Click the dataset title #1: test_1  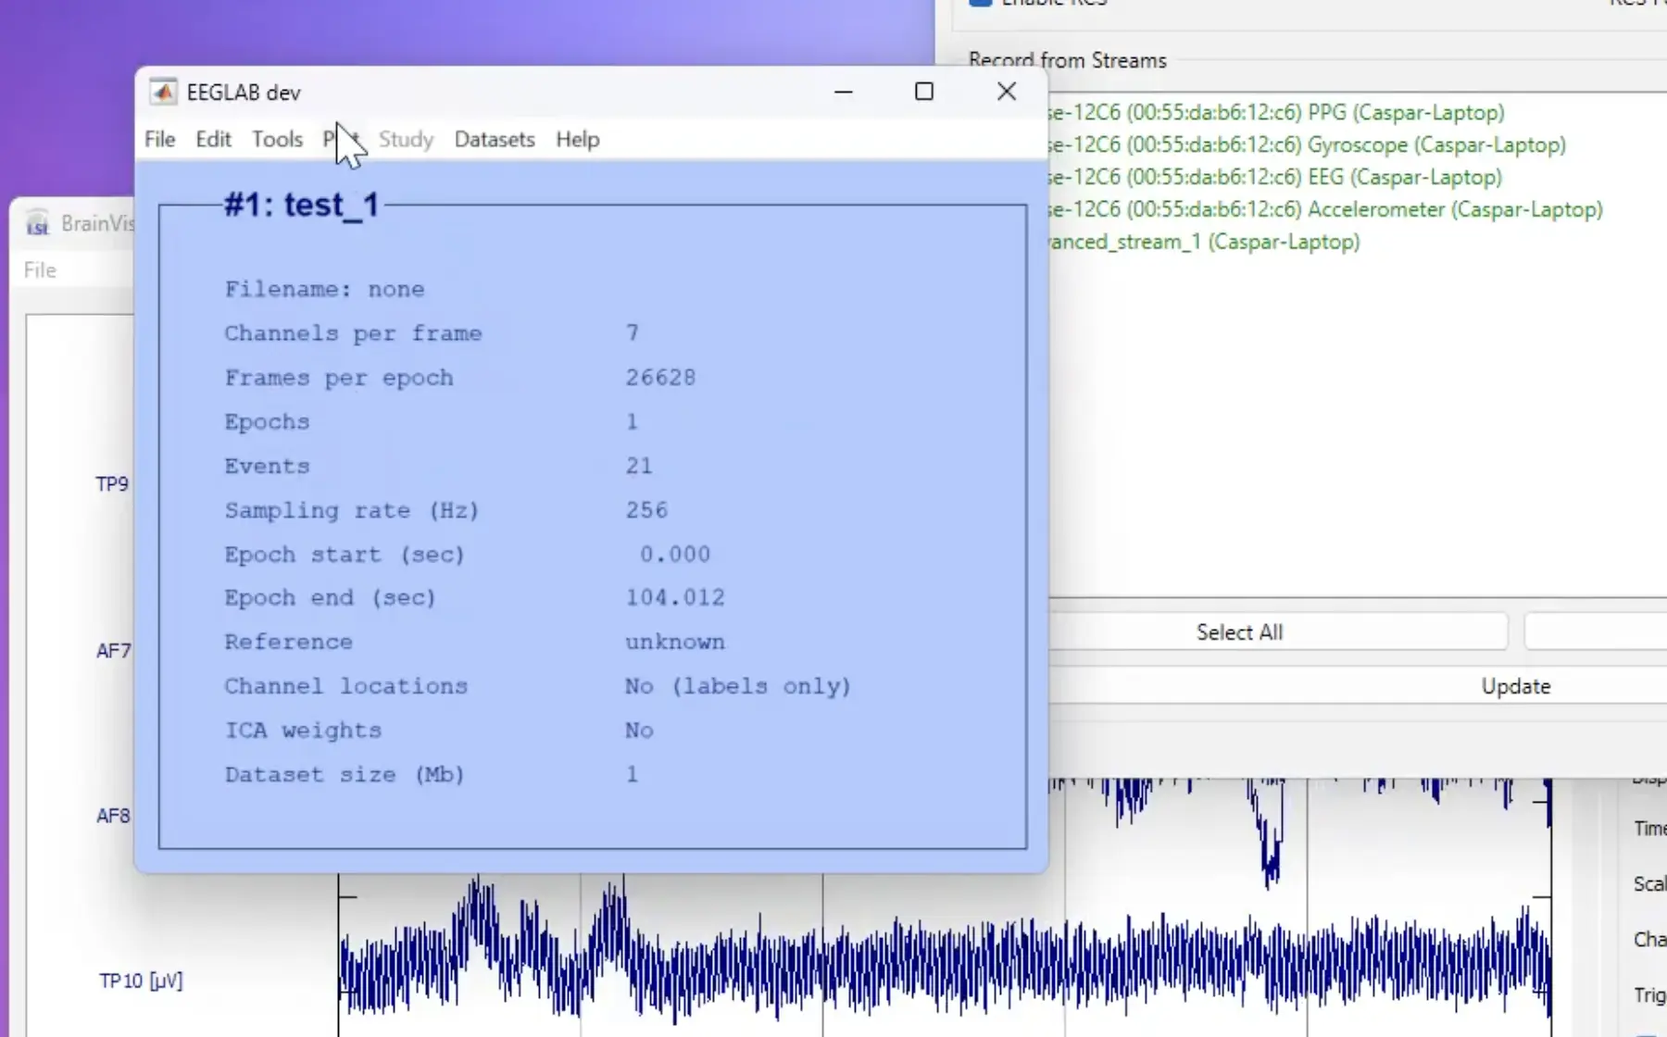pyautogui.click(x=301, y=205)
